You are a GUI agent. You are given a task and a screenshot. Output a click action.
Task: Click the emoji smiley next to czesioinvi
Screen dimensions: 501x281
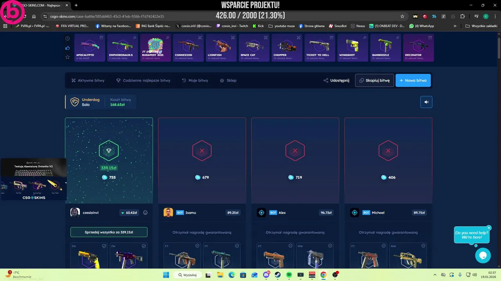coord(145,213)
